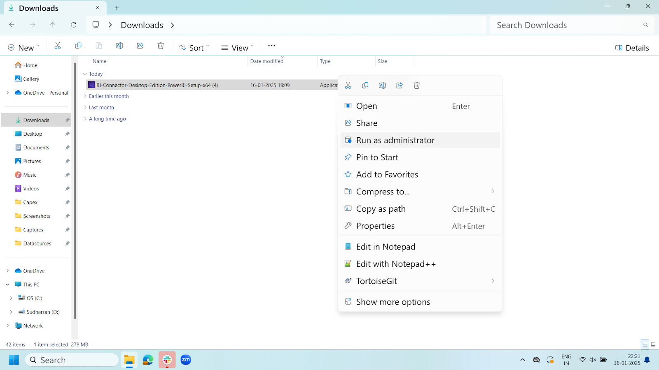Click Show more options
659x370 pixels.
coord(420,302)
